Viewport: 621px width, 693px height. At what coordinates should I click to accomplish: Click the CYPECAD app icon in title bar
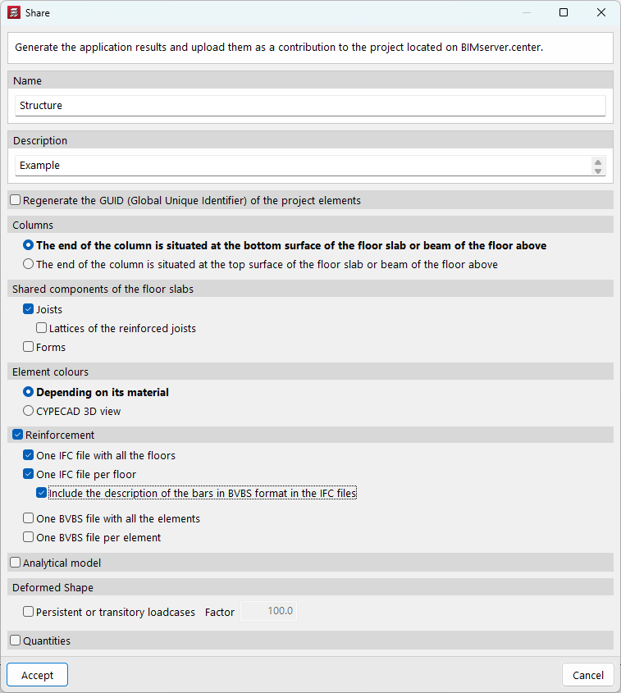14,12
